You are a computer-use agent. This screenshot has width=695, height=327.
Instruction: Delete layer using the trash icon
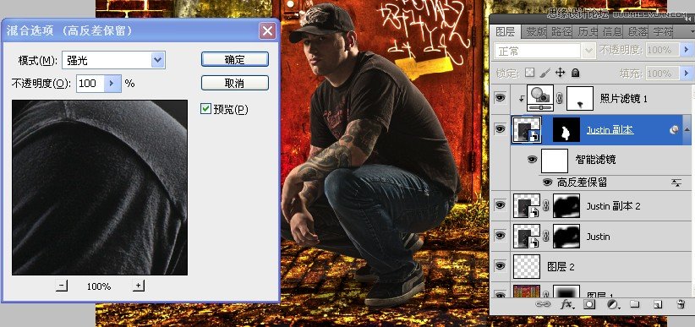pos(681,304)
